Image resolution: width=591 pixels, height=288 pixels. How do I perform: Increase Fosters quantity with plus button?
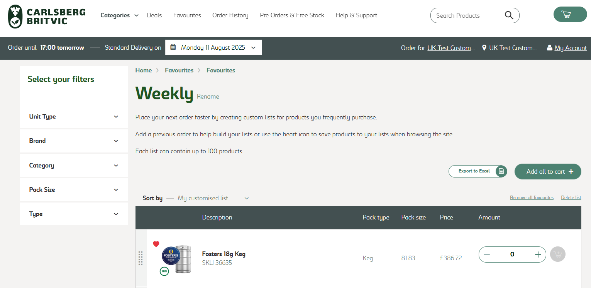(x=538, y=255)
